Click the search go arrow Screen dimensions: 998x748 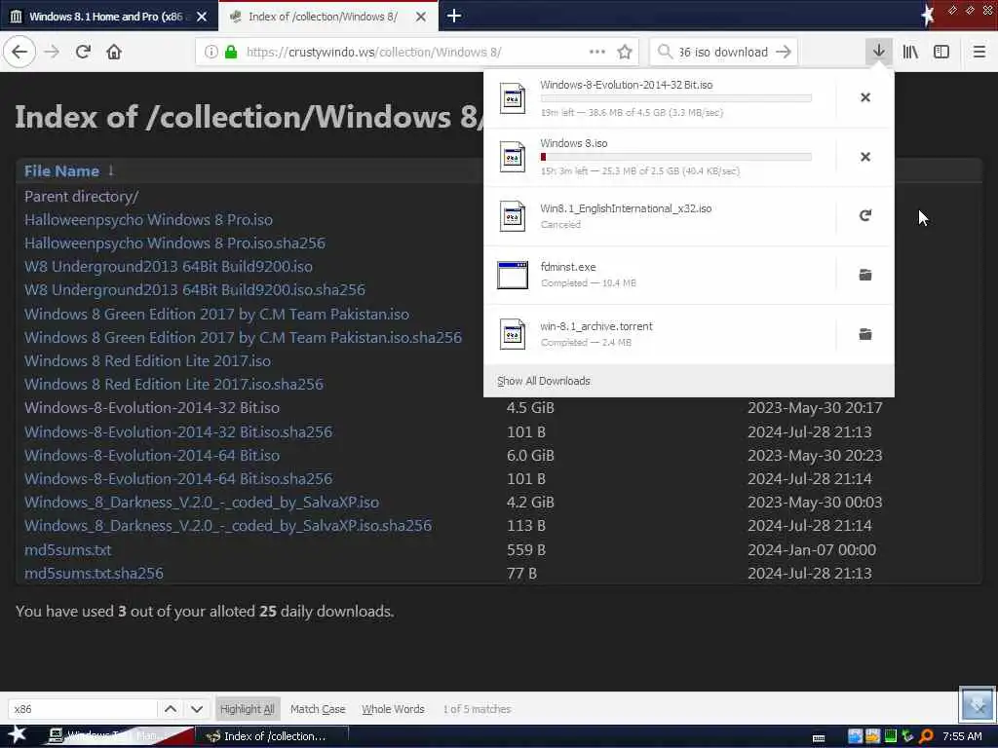[x=784, y=52]
